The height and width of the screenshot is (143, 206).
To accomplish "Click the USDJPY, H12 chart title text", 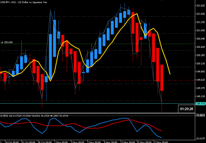I will coord(24,2).
